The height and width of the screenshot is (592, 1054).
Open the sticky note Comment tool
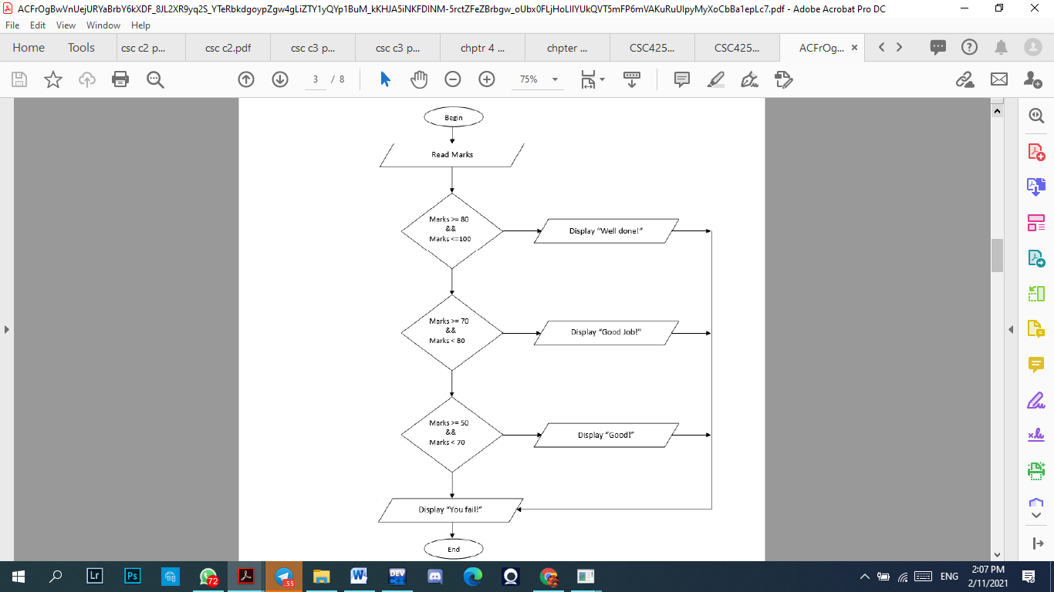(x=681, y=79)
